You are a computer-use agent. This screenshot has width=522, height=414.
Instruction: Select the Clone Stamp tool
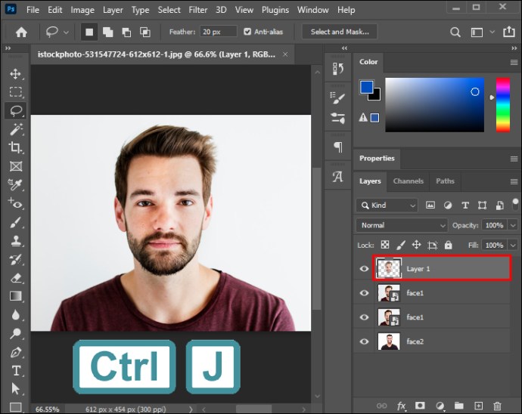[15, 241]
